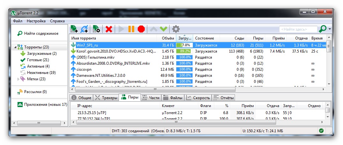343x145 pixels.
Task: Pause the torrent with the orange pause icon
Action: (131, 29)
